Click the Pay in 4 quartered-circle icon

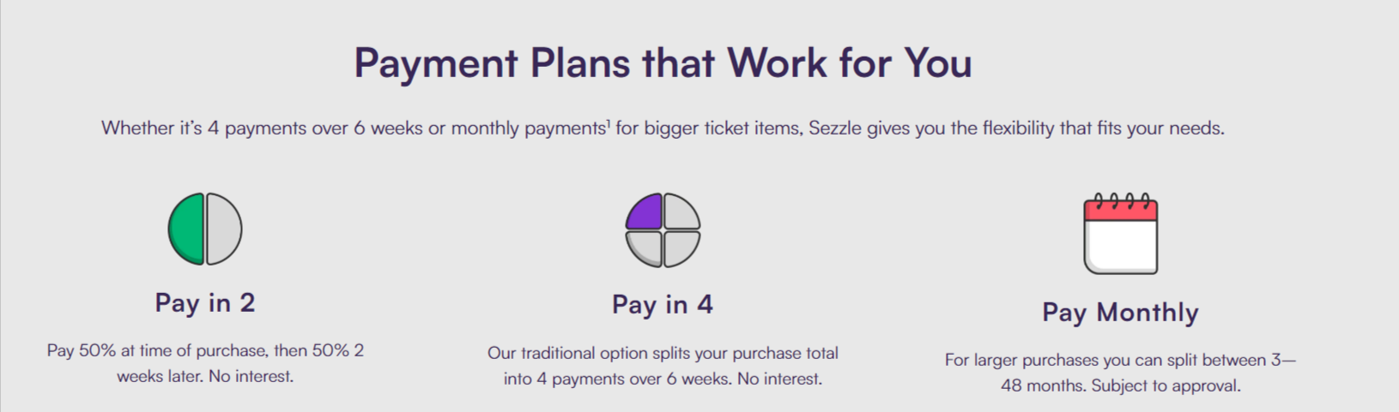[663, 230]
